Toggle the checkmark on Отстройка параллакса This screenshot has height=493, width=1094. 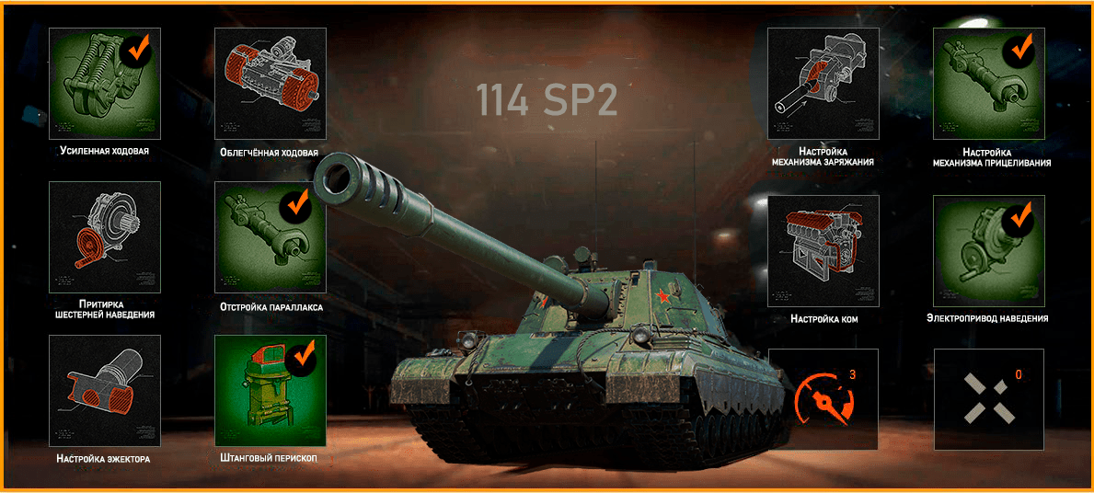(x=298, y=202)
